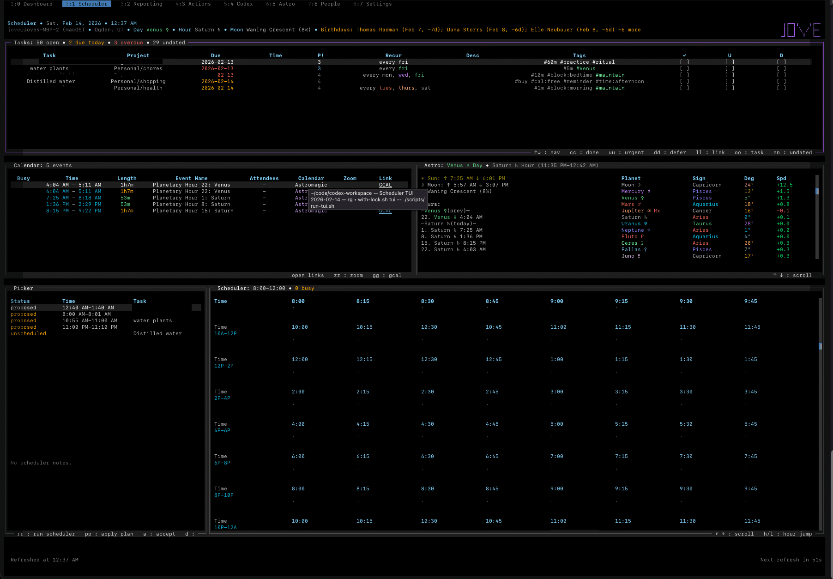Expand the +6 more birthdays list
The image size is (833, 579).
(630, 30)
